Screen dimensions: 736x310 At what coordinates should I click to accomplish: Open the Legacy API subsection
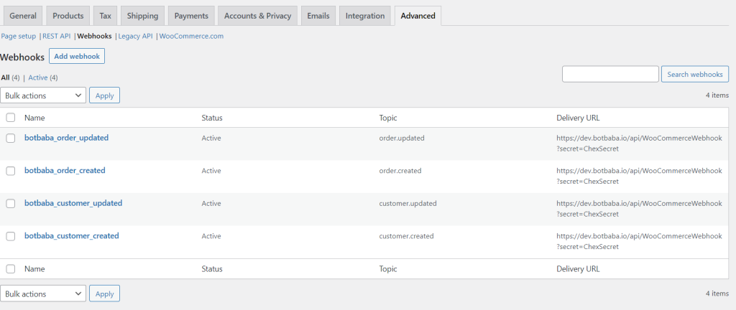(x=136, y=36)
